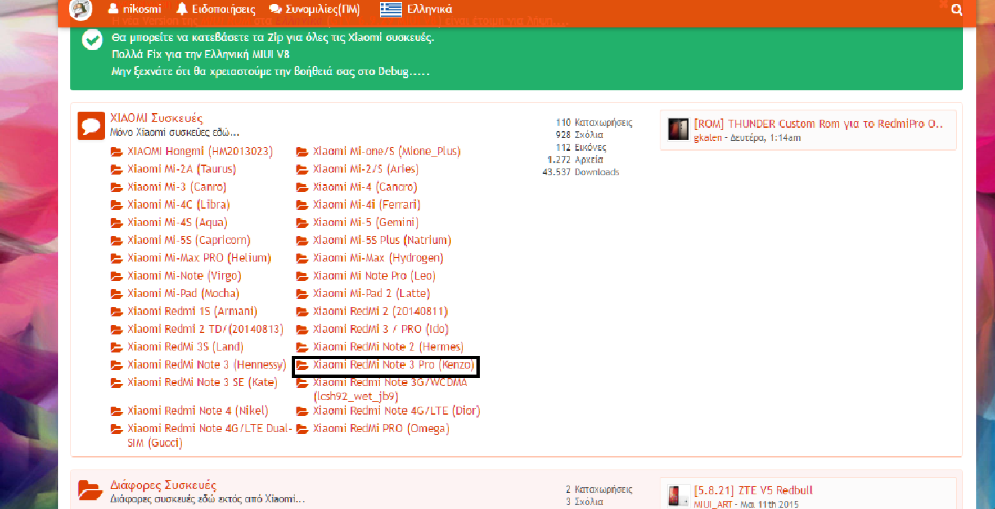Click the "Πολλά Fix για την Ελληνική MIUI V8" line
The width and height of the screenshot is (995, 509).
(x=201, y=54)
